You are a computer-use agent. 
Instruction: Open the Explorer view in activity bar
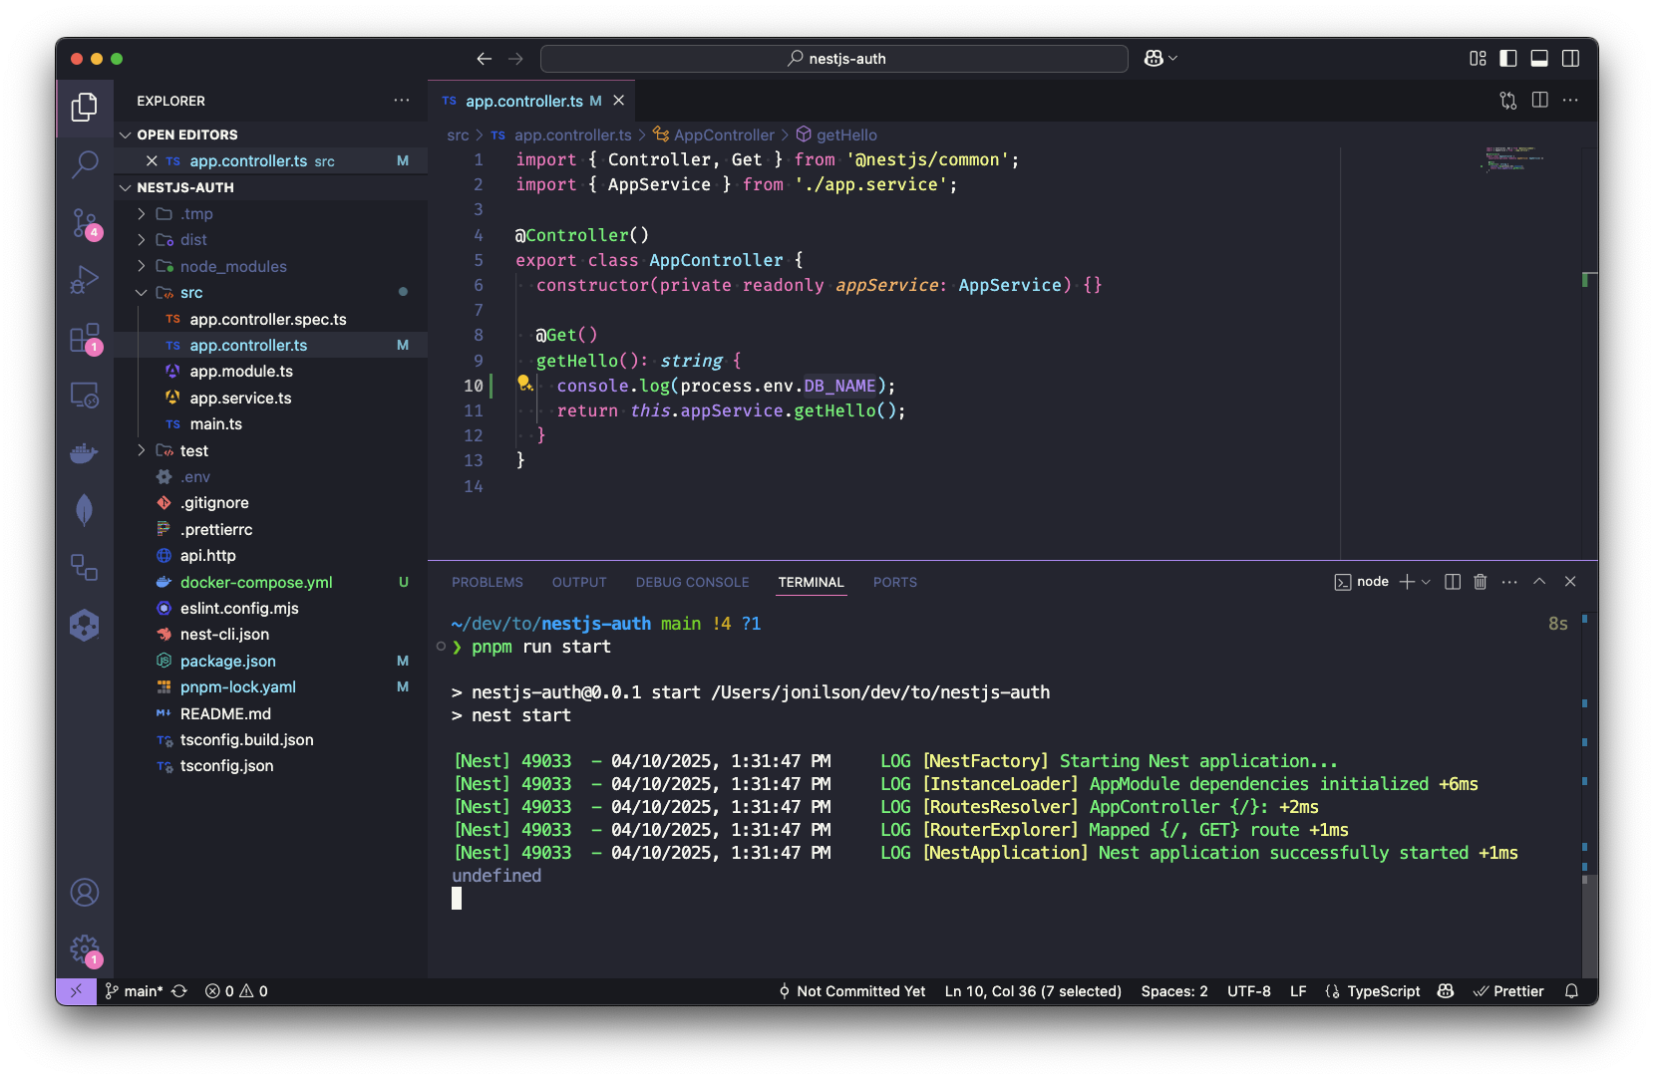tap(85, 107)
